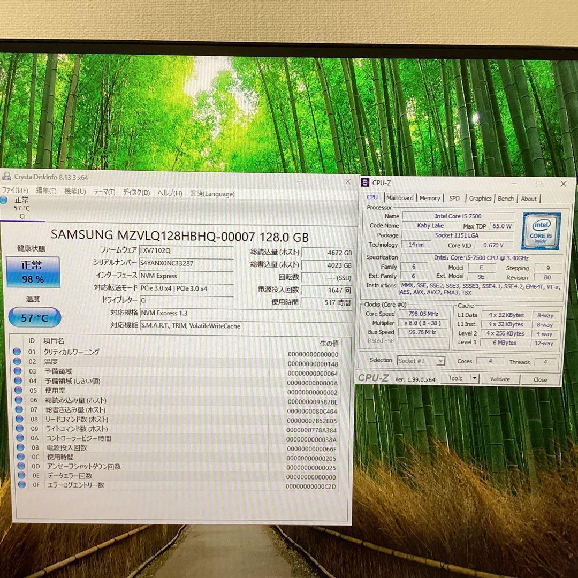The height and width of the screenshot is (578, 578).
Task: Click the status circle next to 電源投入回数
Action: (21, 448)
